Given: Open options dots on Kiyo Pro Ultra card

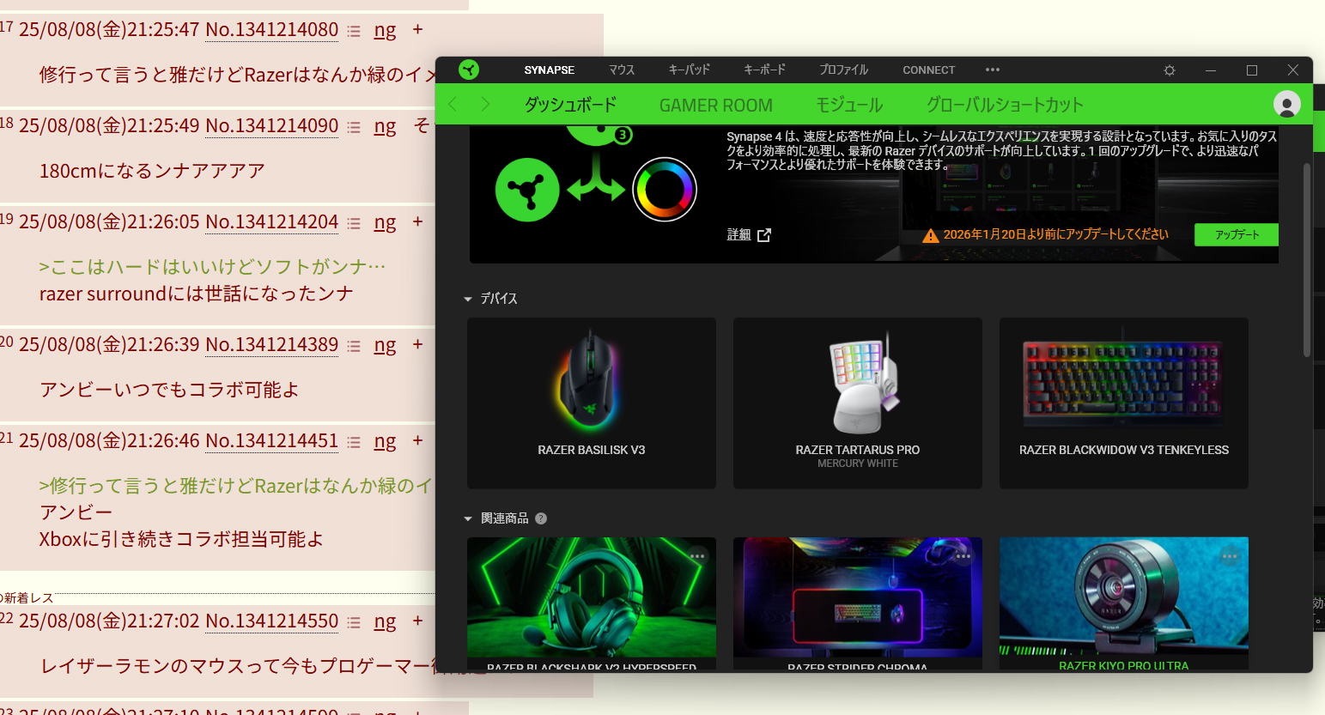Looking at the screenshot, I should click(x=1230, y=556).
